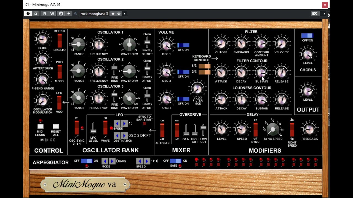Toggle OSC 2 Off/On blue switch
The image size is (353, 198).
coord(183,72)
